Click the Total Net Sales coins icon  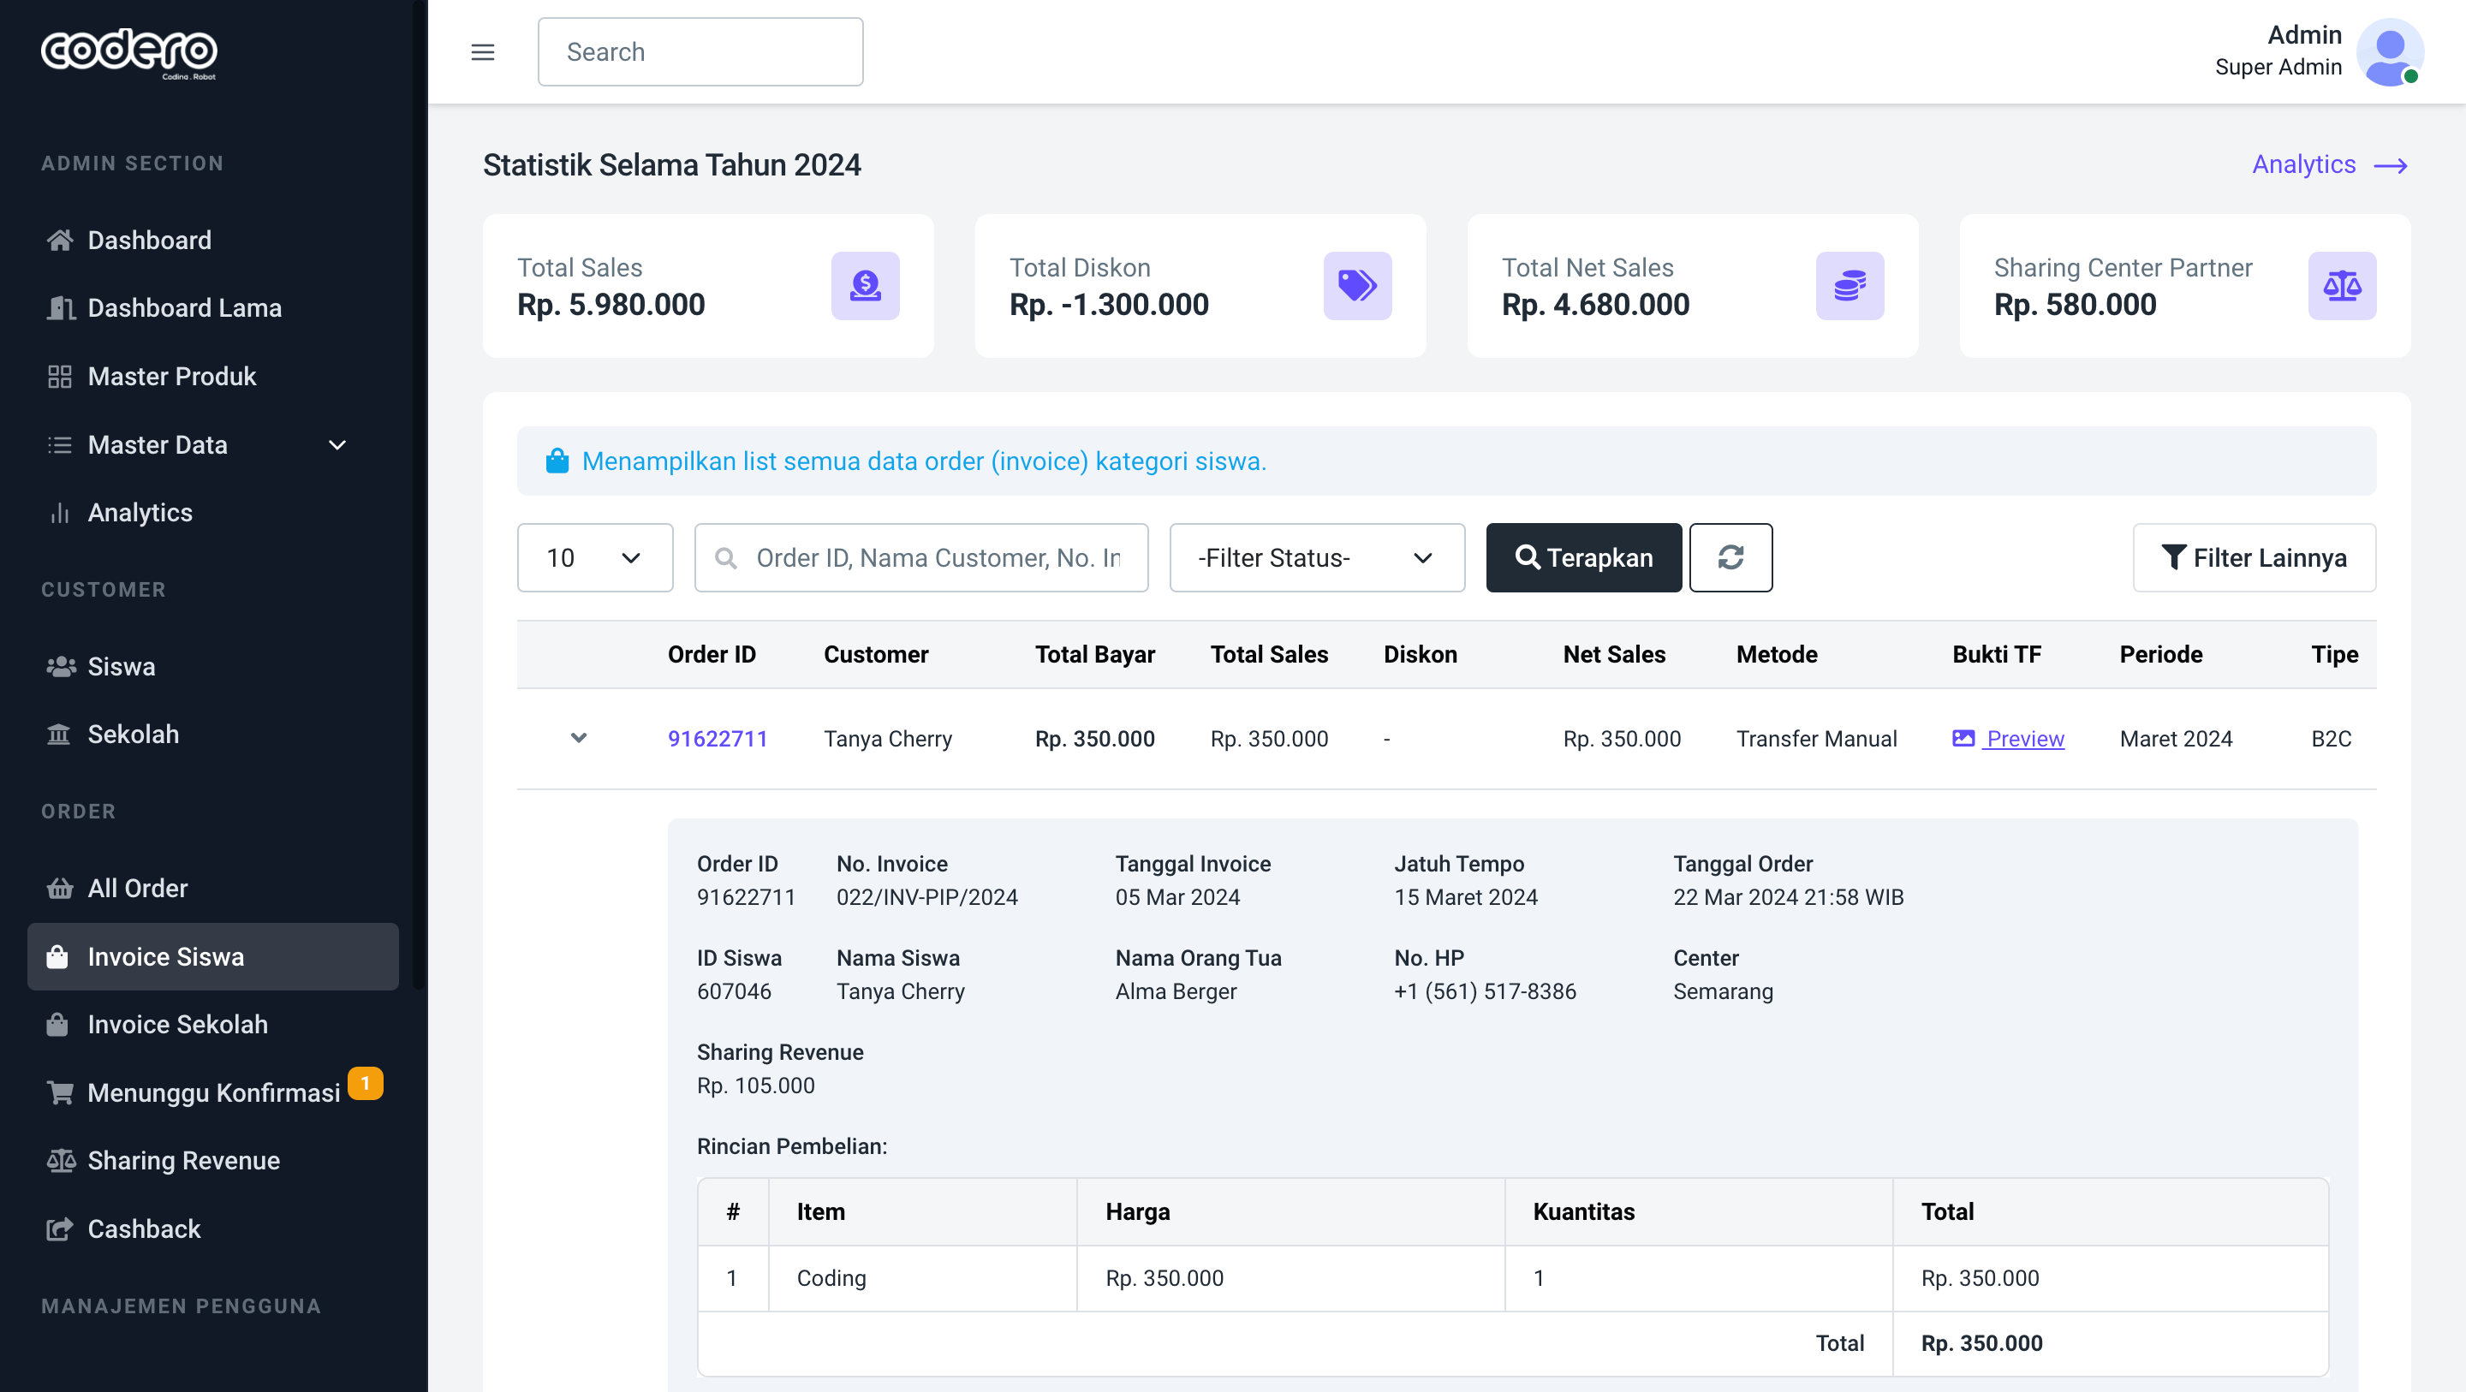[x=1849, y=285]
